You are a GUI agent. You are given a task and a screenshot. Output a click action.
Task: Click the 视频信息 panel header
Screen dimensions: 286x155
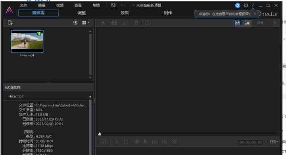tap(48, 87)
